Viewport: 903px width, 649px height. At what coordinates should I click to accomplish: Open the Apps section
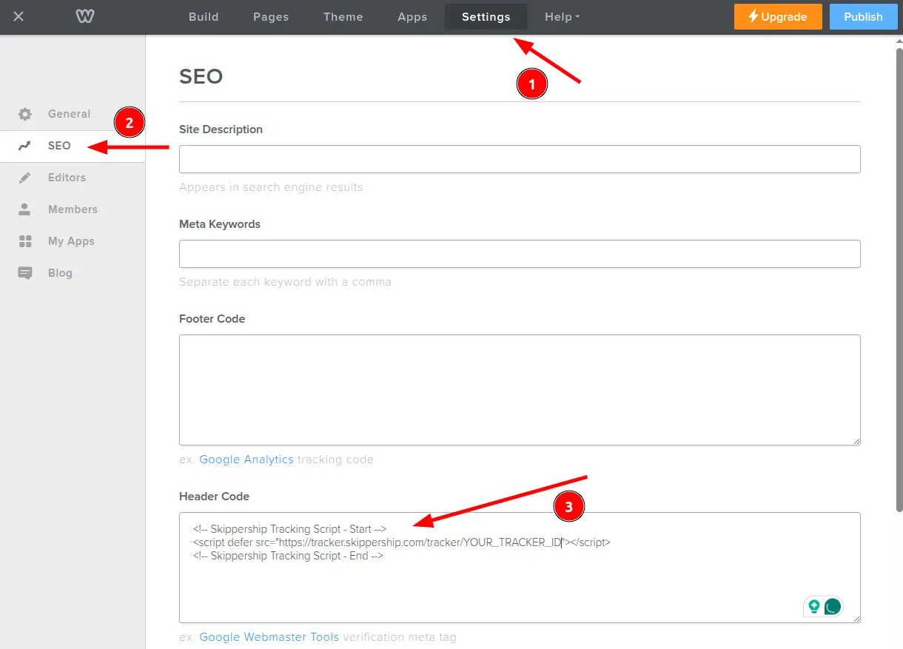coord(412,16)
